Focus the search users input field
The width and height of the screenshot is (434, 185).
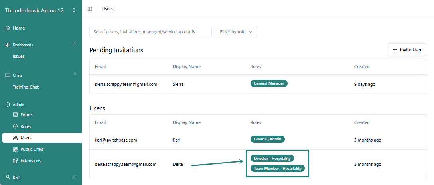click(150, 32)
